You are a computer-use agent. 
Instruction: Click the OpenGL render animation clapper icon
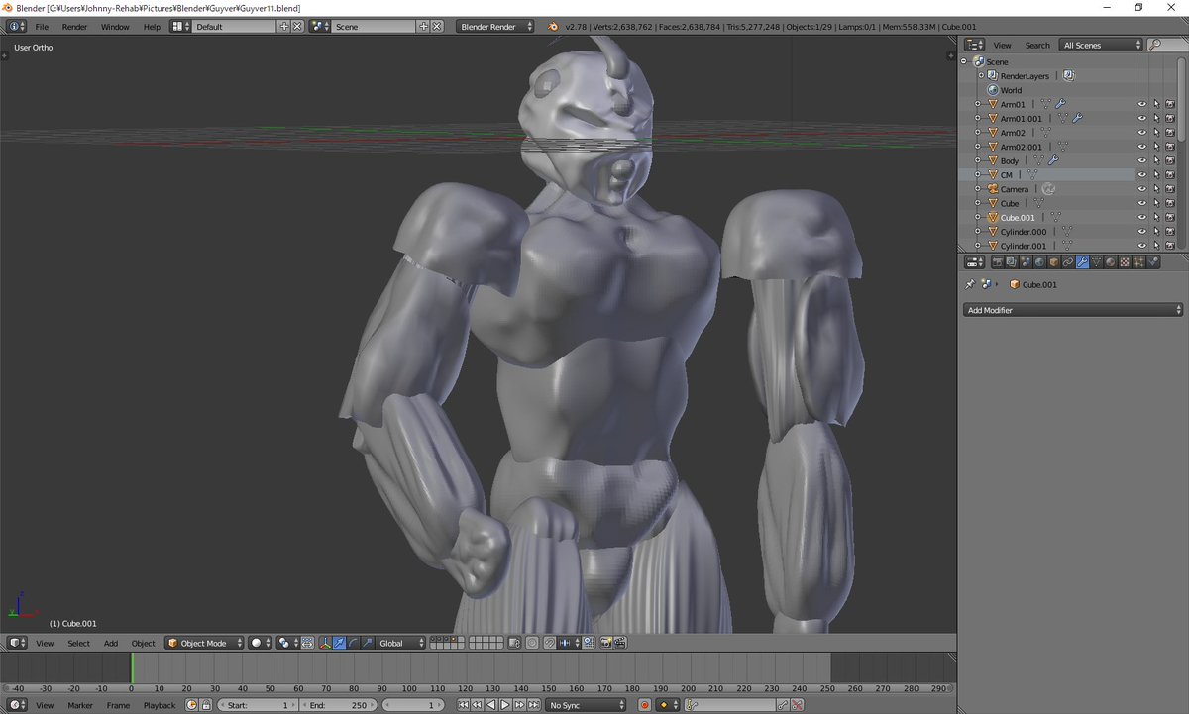tap(619, 643)
